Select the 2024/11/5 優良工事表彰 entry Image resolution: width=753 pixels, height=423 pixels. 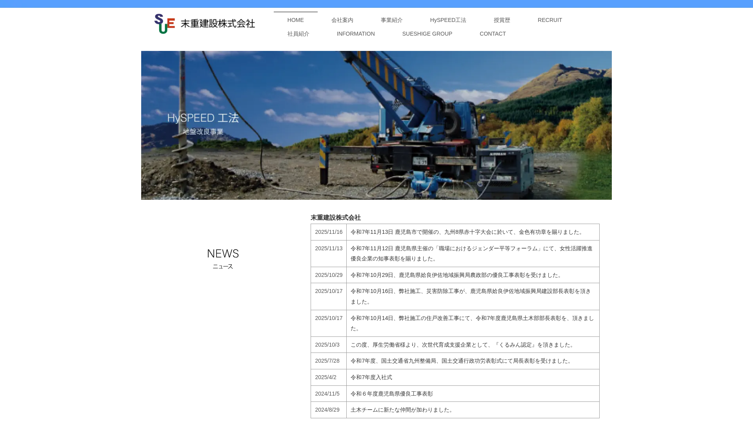pyautogui.click(x=454, y=394)
